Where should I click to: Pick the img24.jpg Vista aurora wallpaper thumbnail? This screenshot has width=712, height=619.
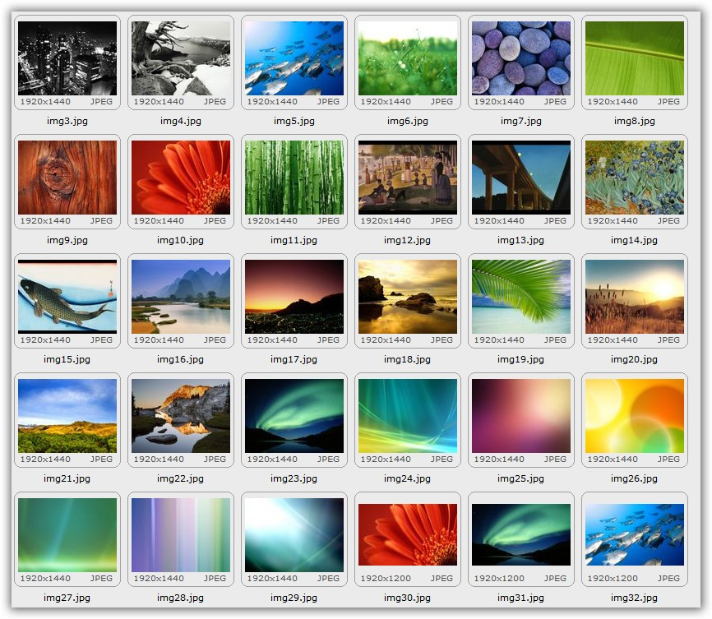(408, 416)
